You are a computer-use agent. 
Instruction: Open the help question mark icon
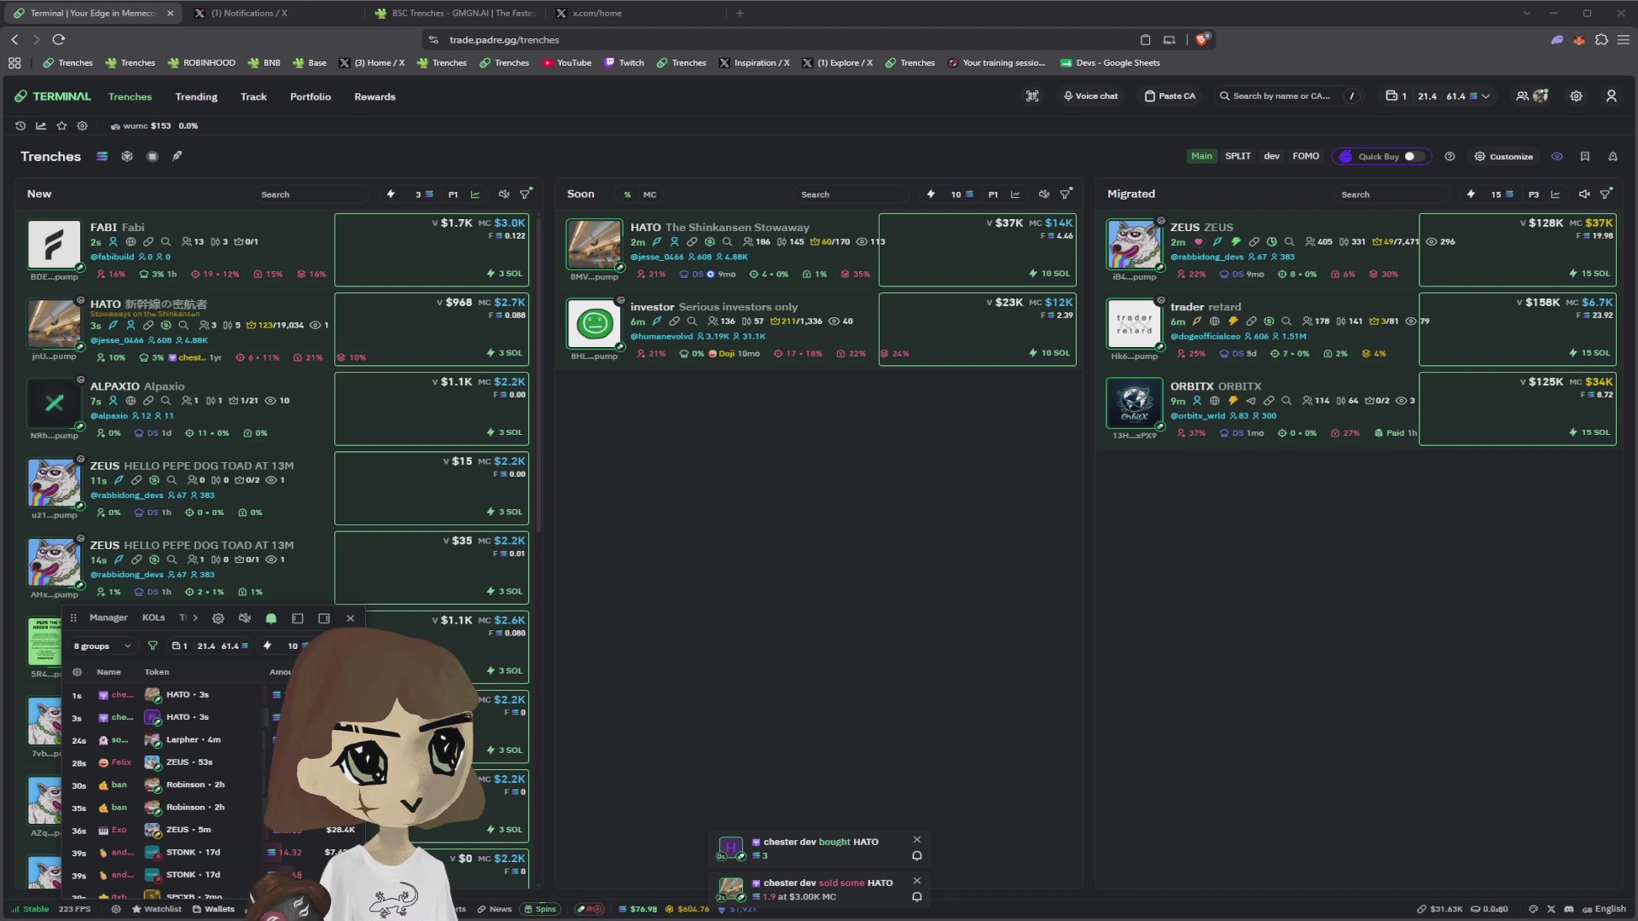[x=1449, y=157]
